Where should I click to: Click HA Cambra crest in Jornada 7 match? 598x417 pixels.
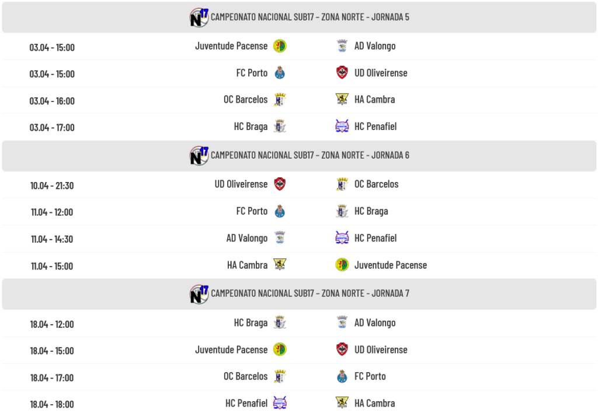tap(342, 403)
